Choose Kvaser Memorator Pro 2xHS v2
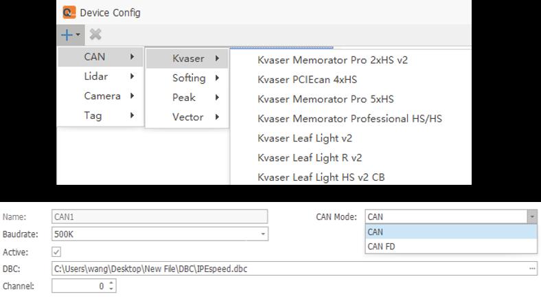 332,60
